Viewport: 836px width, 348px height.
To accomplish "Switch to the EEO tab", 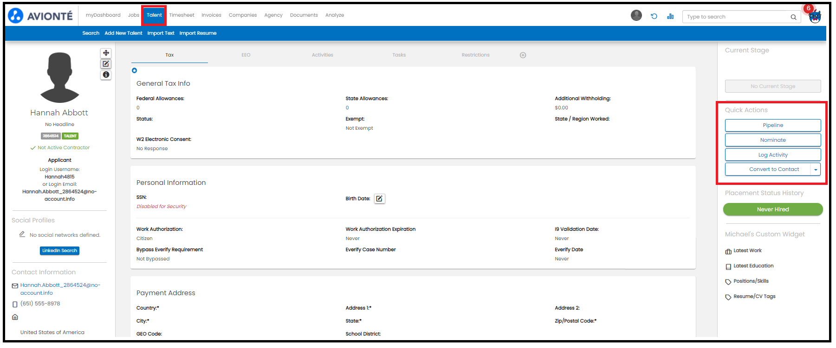I will pyautogui.click(x=246, y=55).
